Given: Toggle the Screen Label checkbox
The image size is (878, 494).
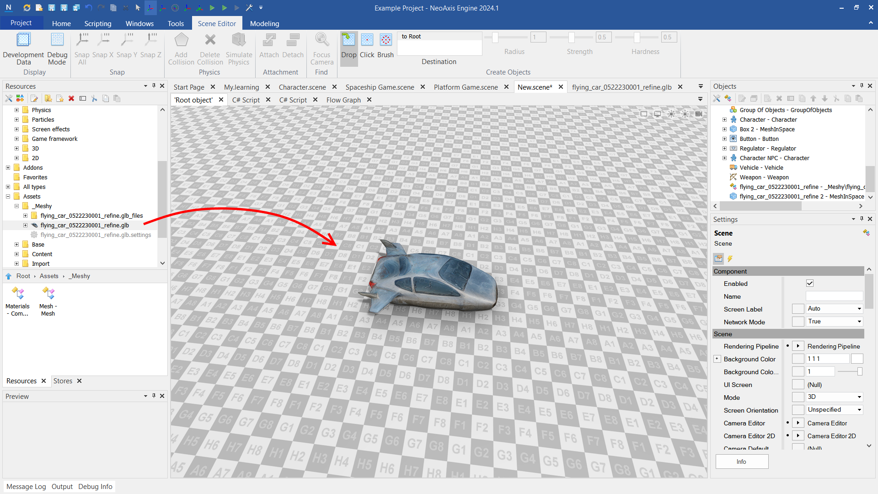Looking at the screenshot, I should (798, 309).
